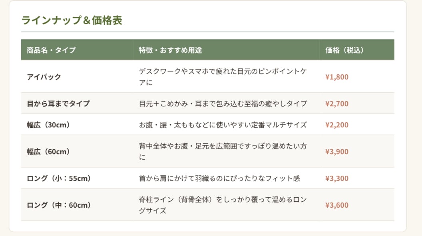Click the ¥3,600 price
Viewport: 422px width, 236px height.
click(x=337, y=205)
